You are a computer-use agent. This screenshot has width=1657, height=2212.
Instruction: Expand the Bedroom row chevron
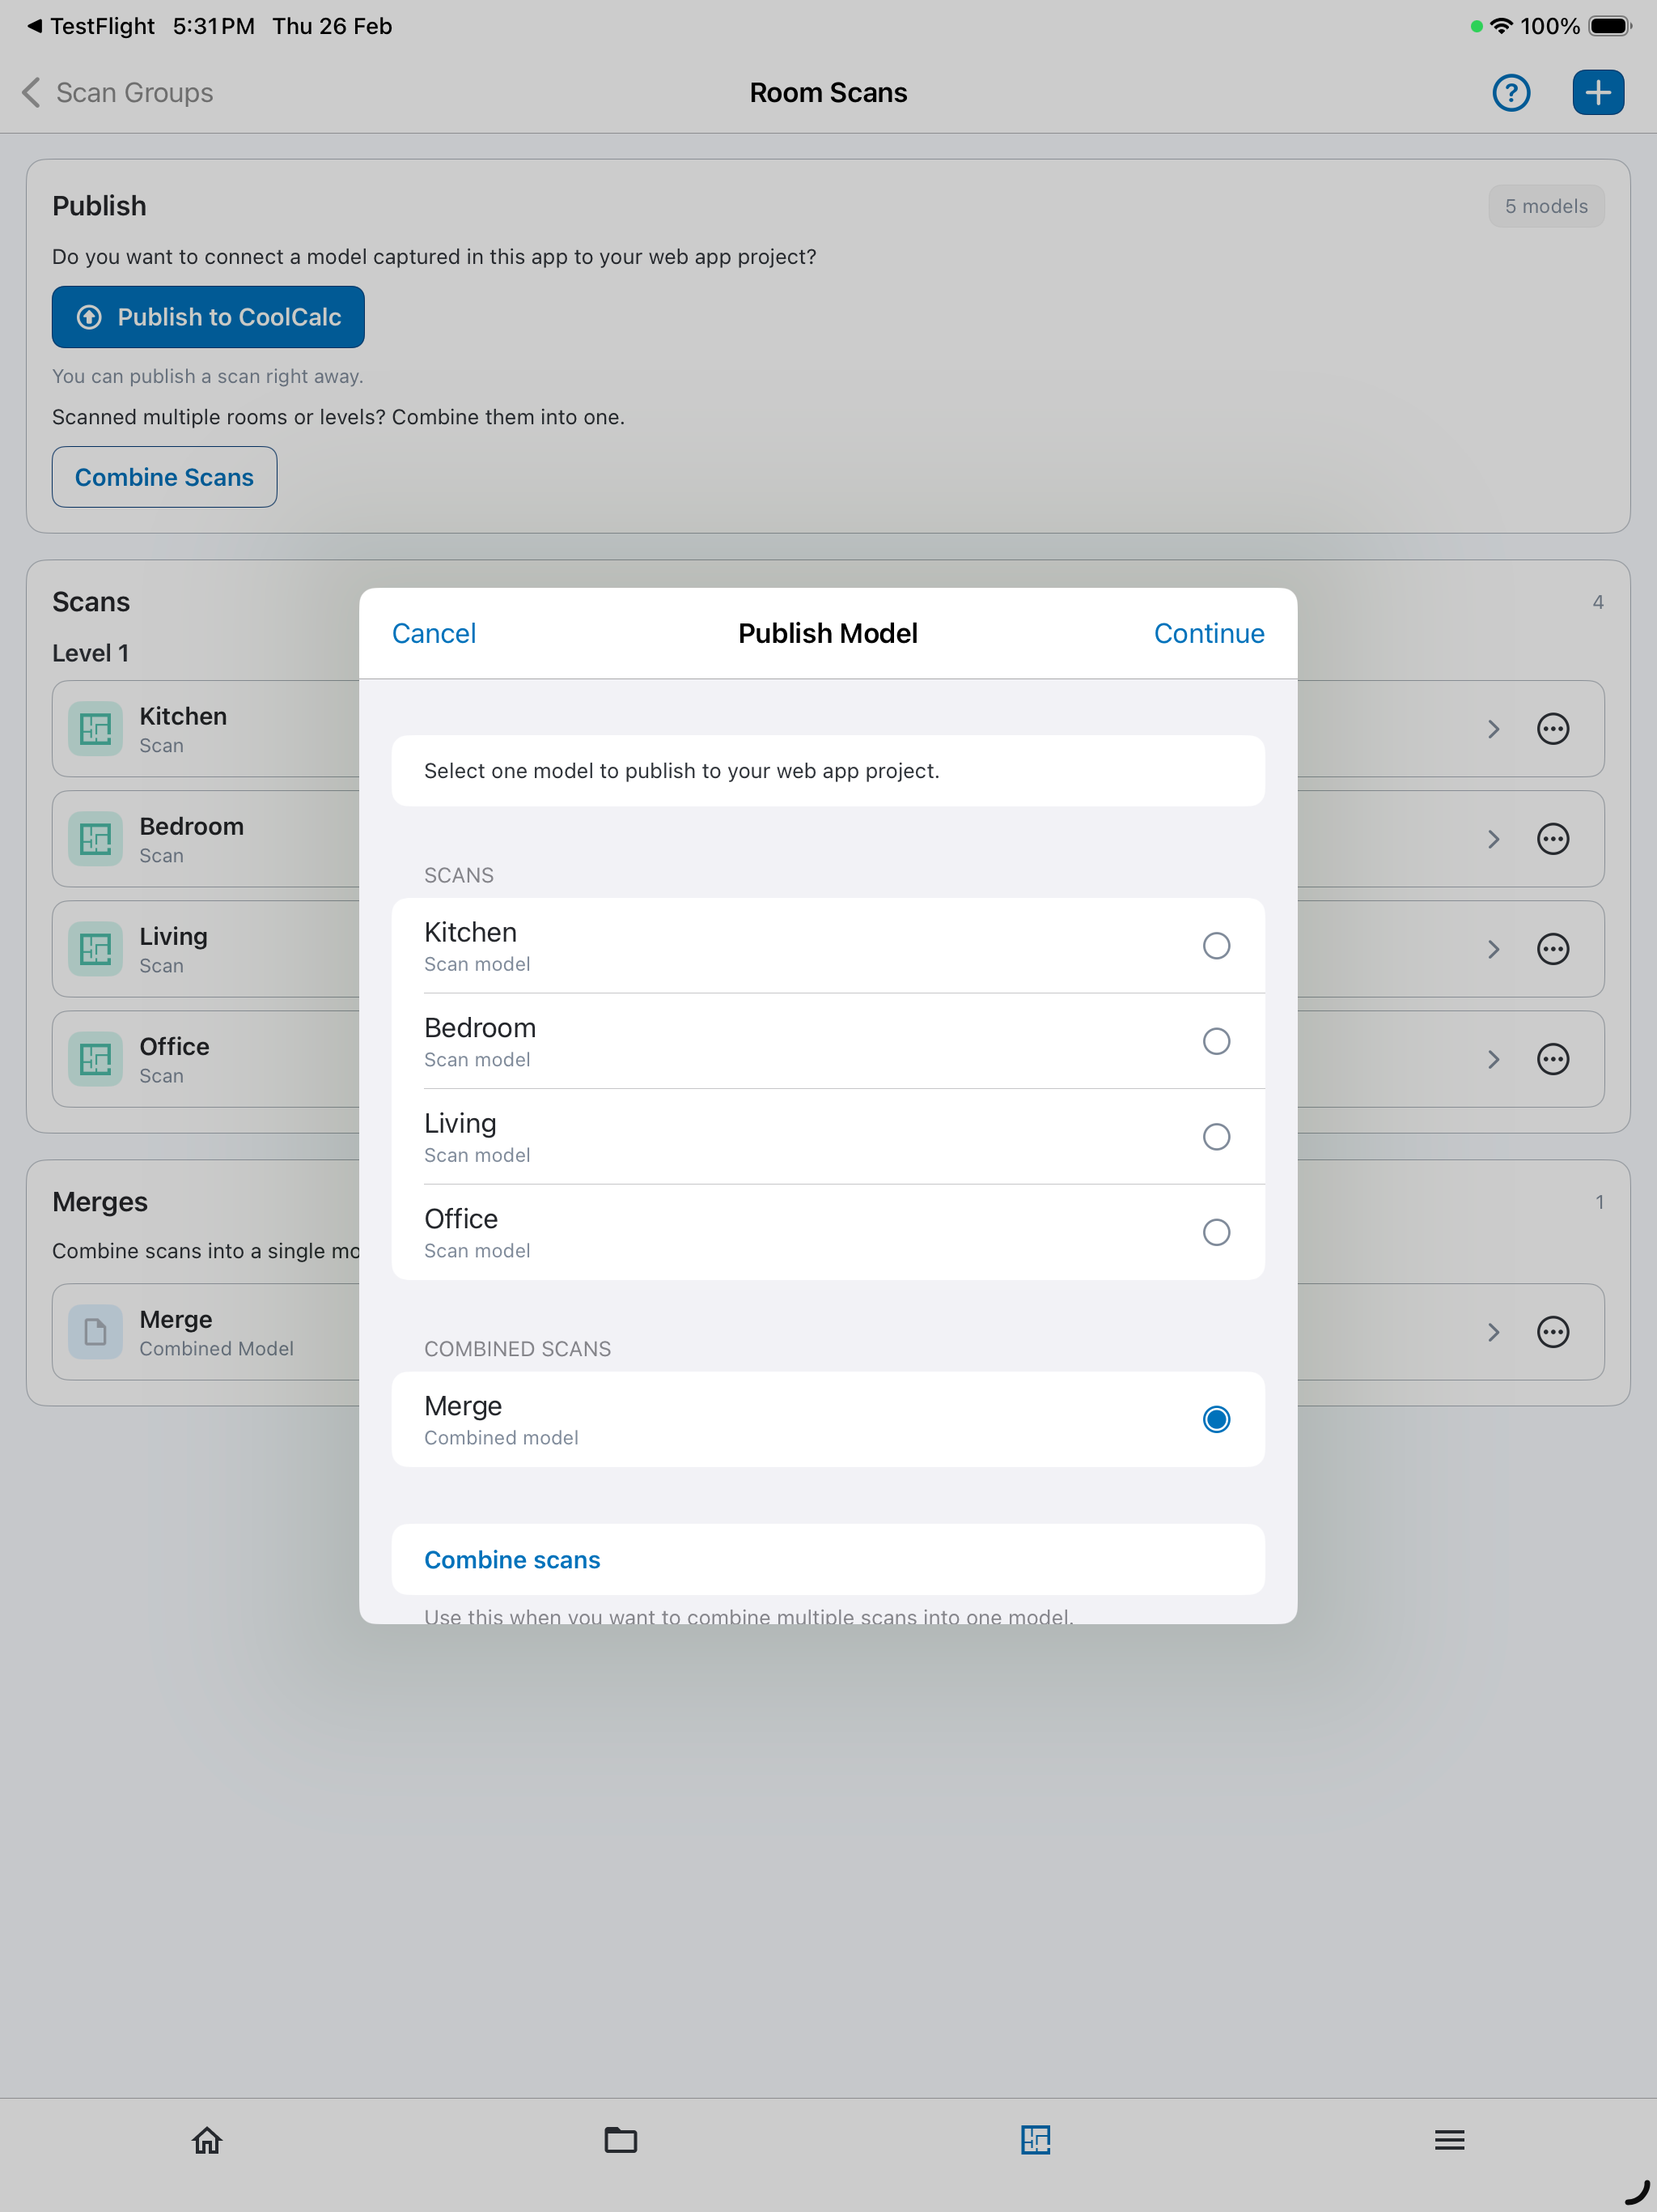[x=1493, y=839]
